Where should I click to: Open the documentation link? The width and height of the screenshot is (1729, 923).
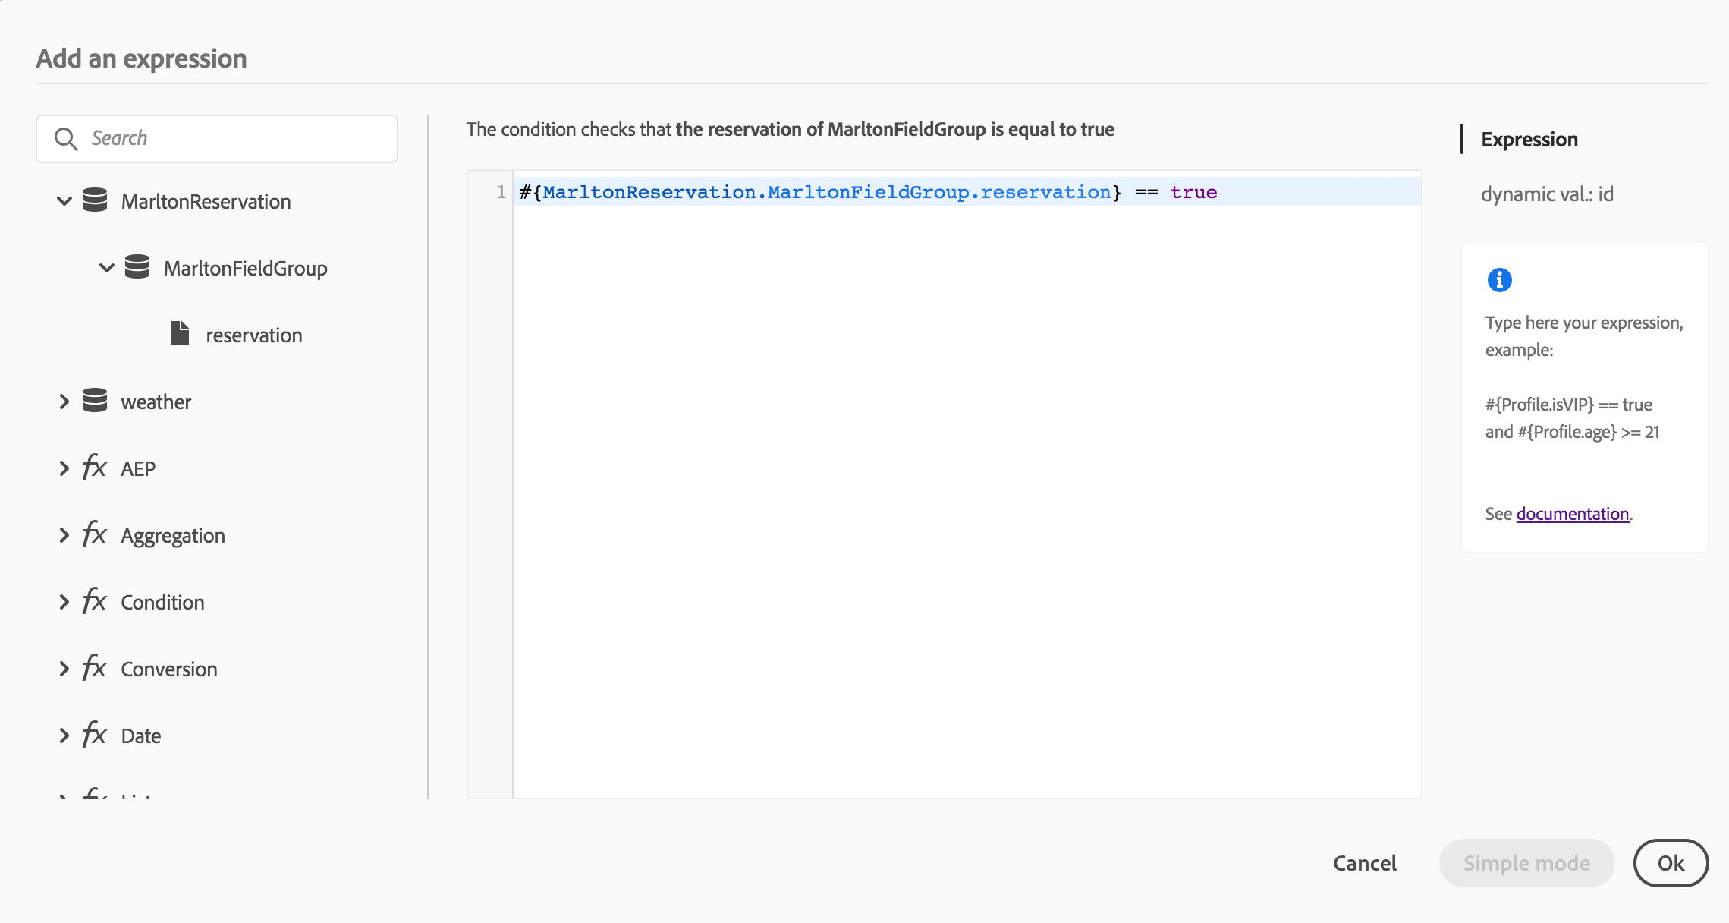[x=1572, y=514]
